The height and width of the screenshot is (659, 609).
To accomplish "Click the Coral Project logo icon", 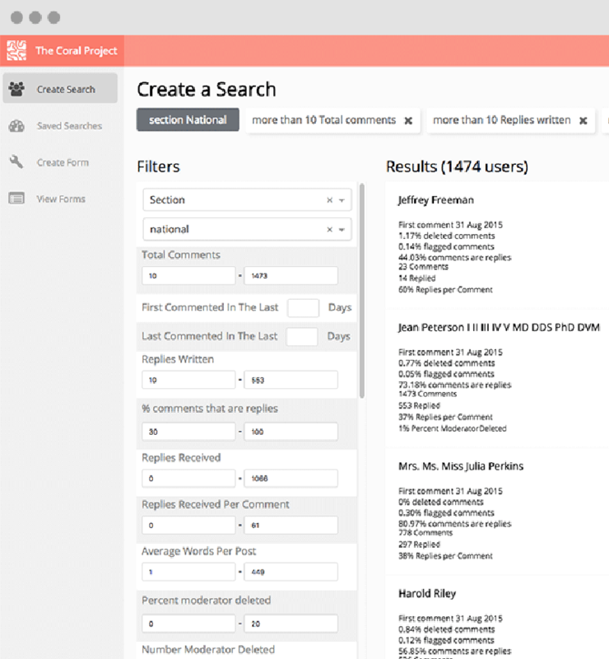I will 16,51.
